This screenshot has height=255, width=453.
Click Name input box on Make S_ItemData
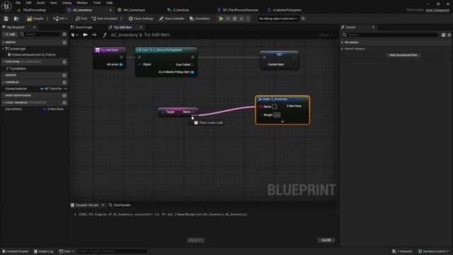click(x=275, y=106)
